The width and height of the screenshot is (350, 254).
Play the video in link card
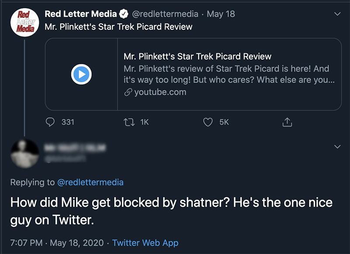pyautogui.click(x=81, y=74)
